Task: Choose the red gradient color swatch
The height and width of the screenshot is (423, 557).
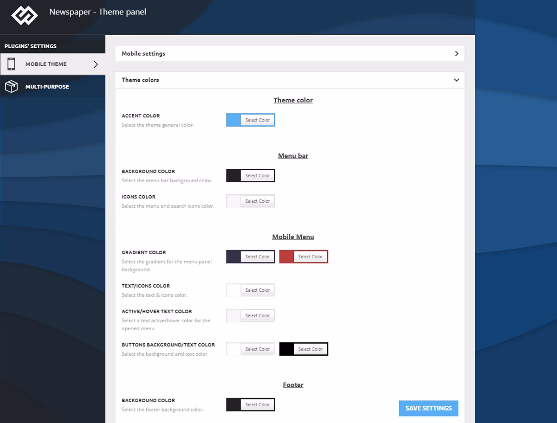Action: point(287,256)
